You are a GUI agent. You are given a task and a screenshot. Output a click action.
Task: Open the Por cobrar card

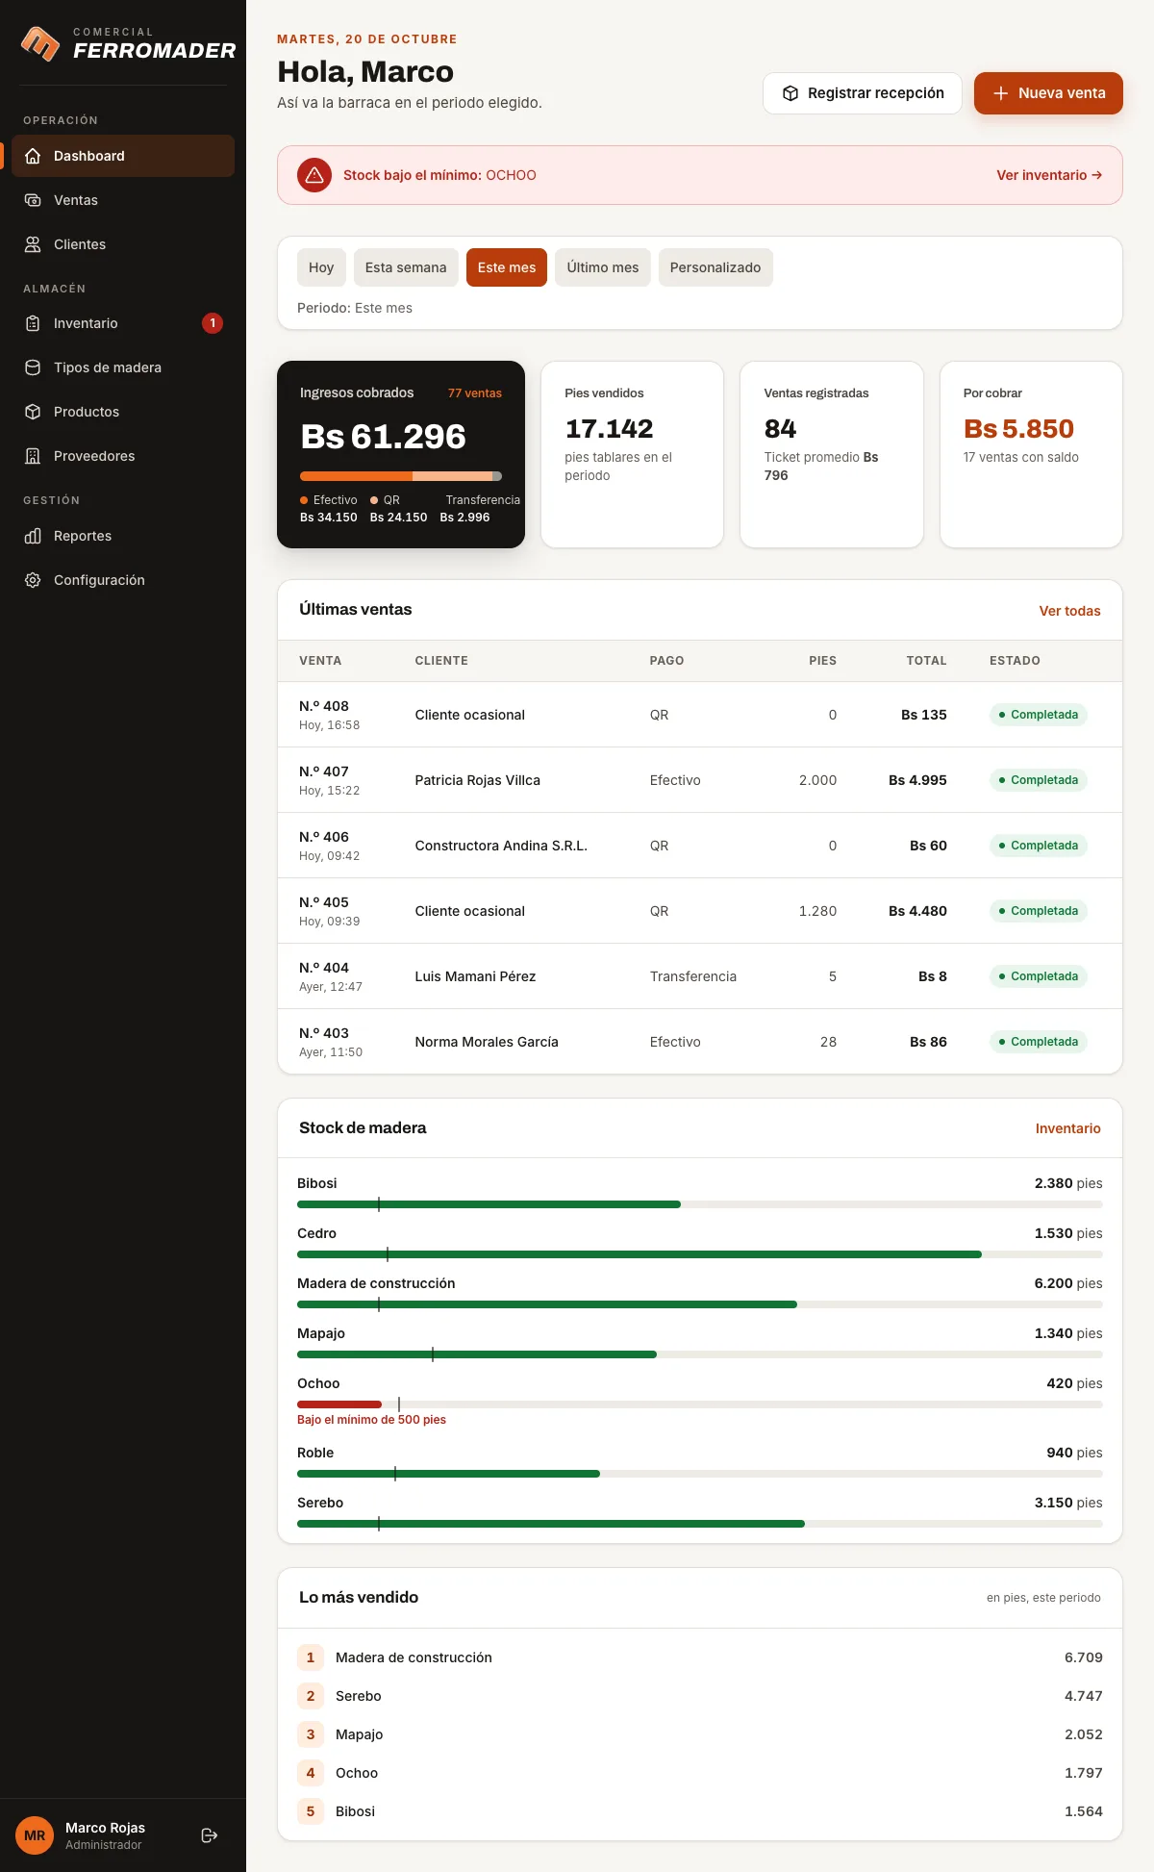[x=1031, y=454]
